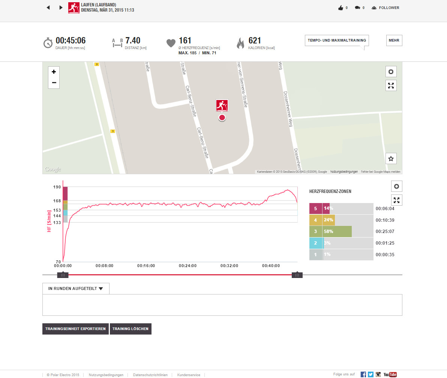Open map settings gear icon

click(391, 72)
